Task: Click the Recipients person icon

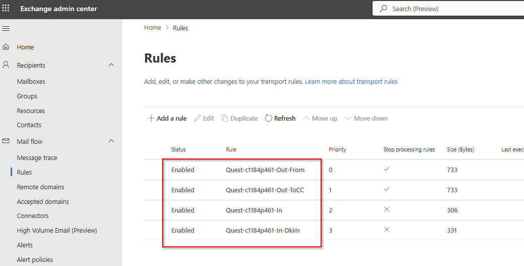Action: [x=6, y=65]
